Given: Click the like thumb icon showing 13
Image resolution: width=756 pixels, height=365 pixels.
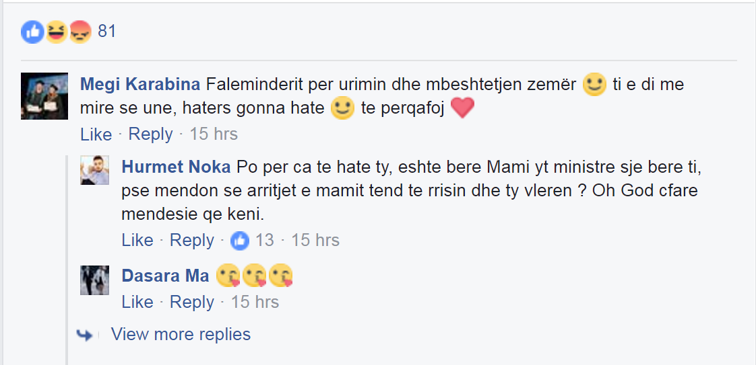Looking at the screenshot, I should pyautogui.click(x=241, y=240).
